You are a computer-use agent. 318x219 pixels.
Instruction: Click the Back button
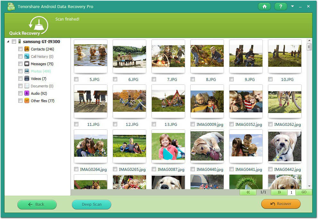coord(37,204)
